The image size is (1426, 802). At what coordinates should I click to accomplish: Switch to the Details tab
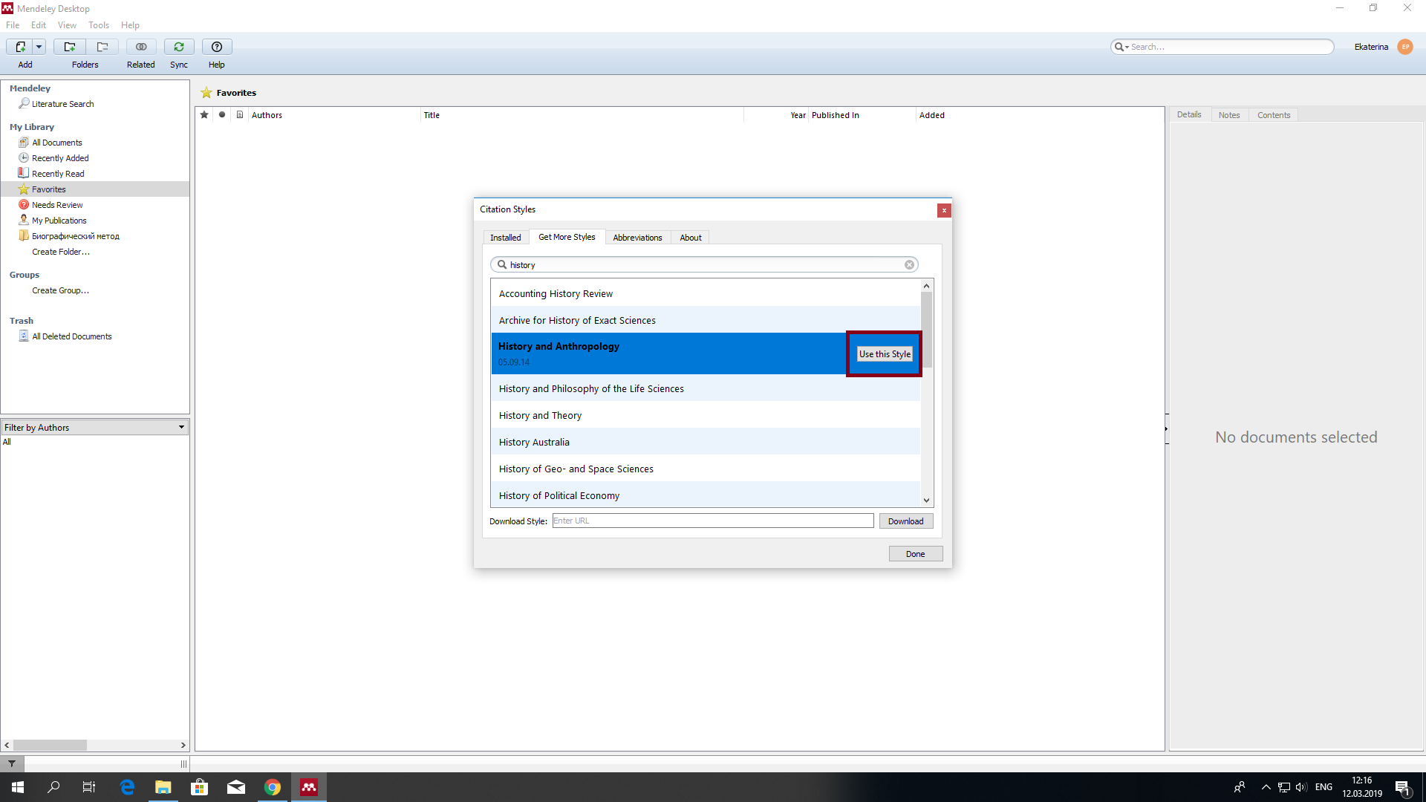pyautogui.click(x=1189, y=114)
